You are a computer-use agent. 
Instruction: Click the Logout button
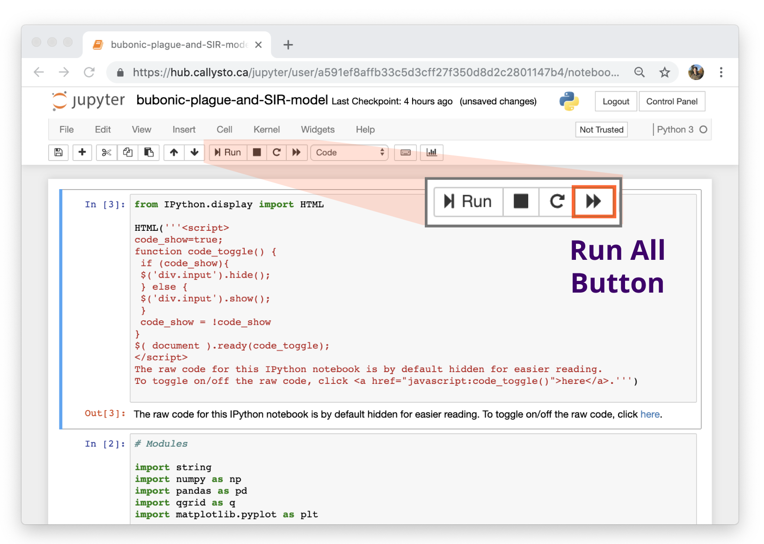[616, 102]
